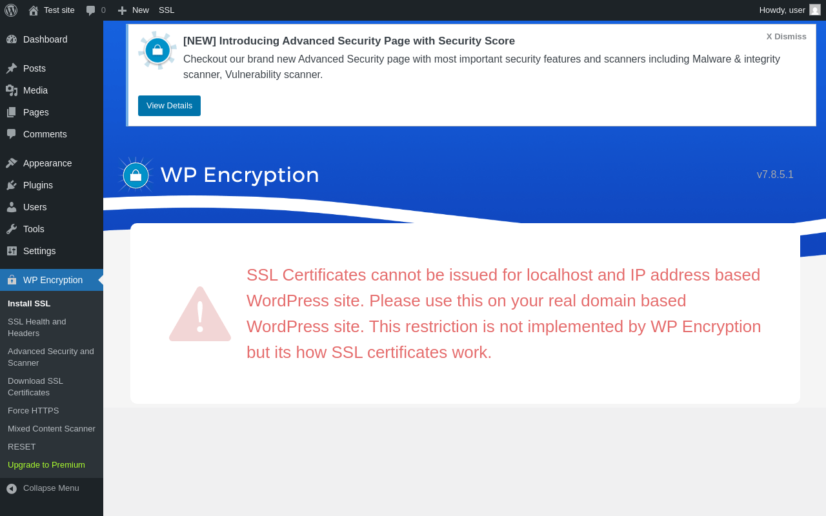Open Mixed Content Scanner page
The image size is (826, 516).
[52, 429]
